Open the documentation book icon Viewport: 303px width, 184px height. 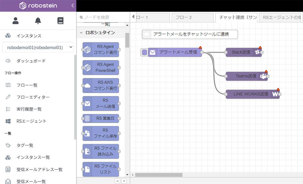pos(60,21)
